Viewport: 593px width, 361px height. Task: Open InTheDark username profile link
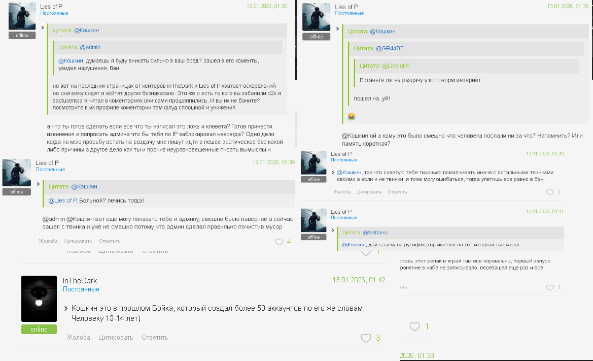pos(80,281)
